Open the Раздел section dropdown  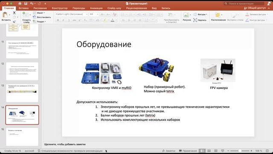39,21
